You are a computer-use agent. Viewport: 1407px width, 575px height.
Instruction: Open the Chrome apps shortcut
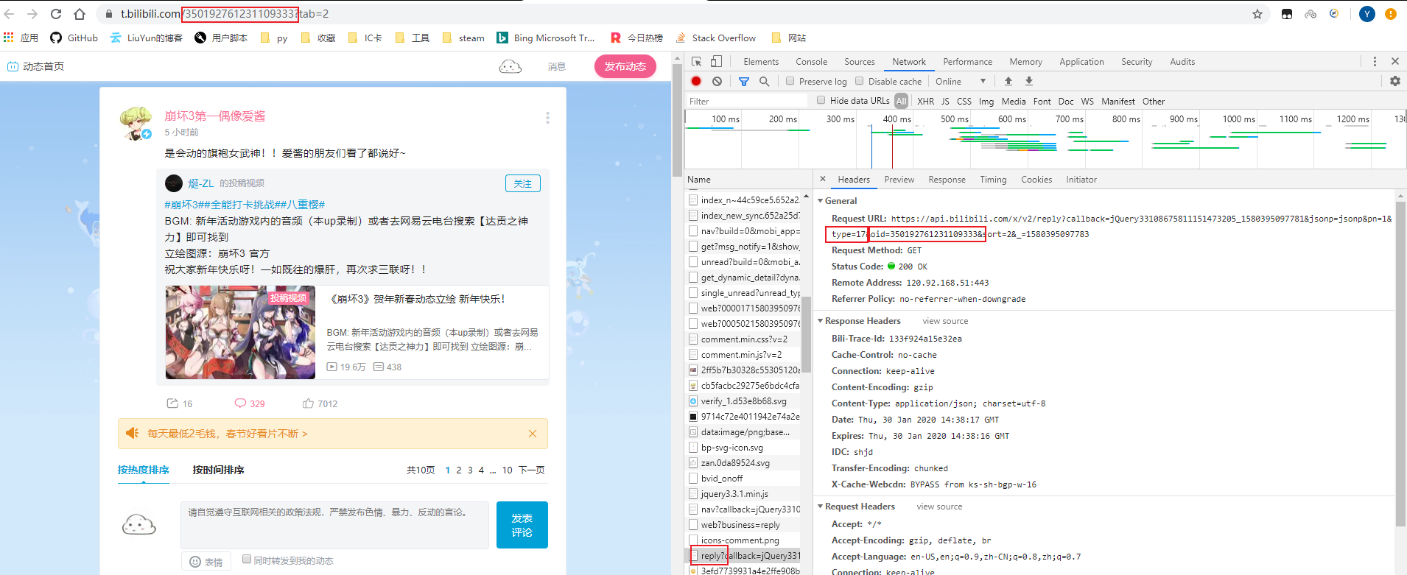21,38
